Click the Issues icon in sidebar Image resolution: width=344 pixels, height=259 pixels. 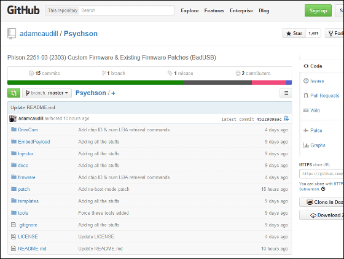[x=306, y=81]
